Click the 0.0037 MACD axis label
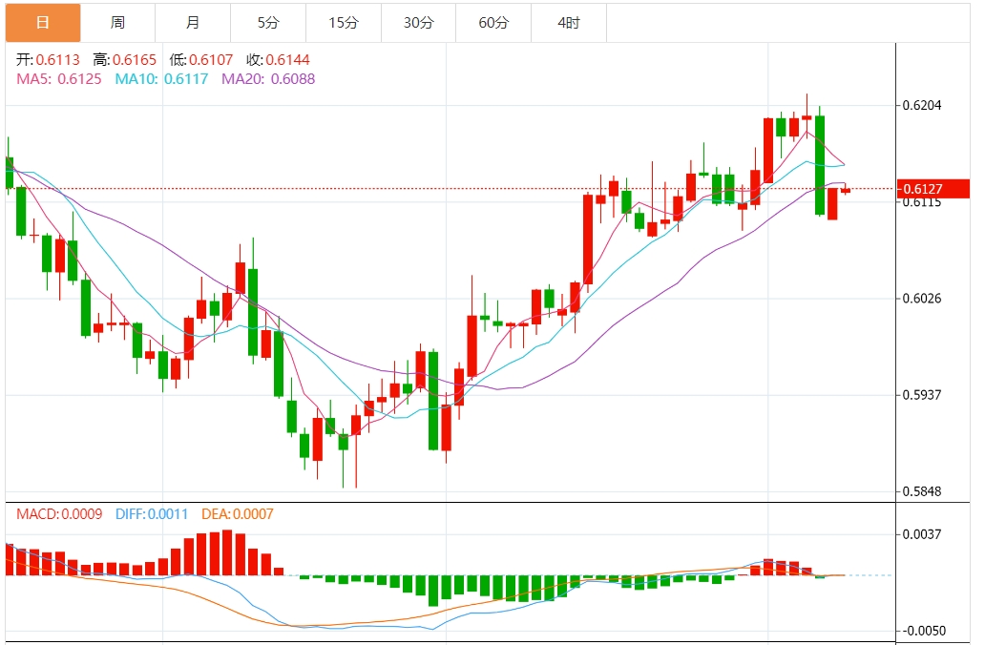This screenshot has width=985, height=645. pyautogui.click(x=922, y=533)
